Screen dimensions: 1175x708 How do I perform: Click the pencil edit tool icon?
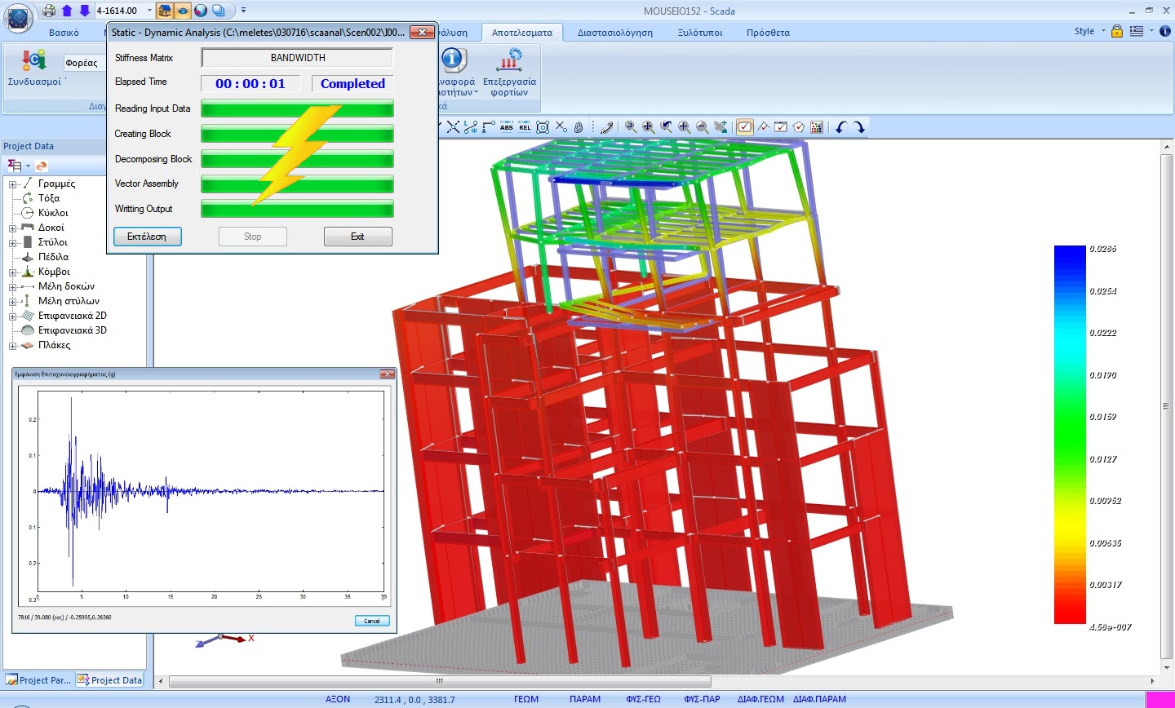click(x=606, y=127)
